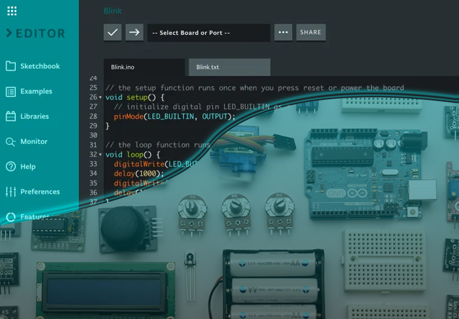Collapse the setup function fold arrow on line 26
The image size is (459, 319).
coord(100,97)
